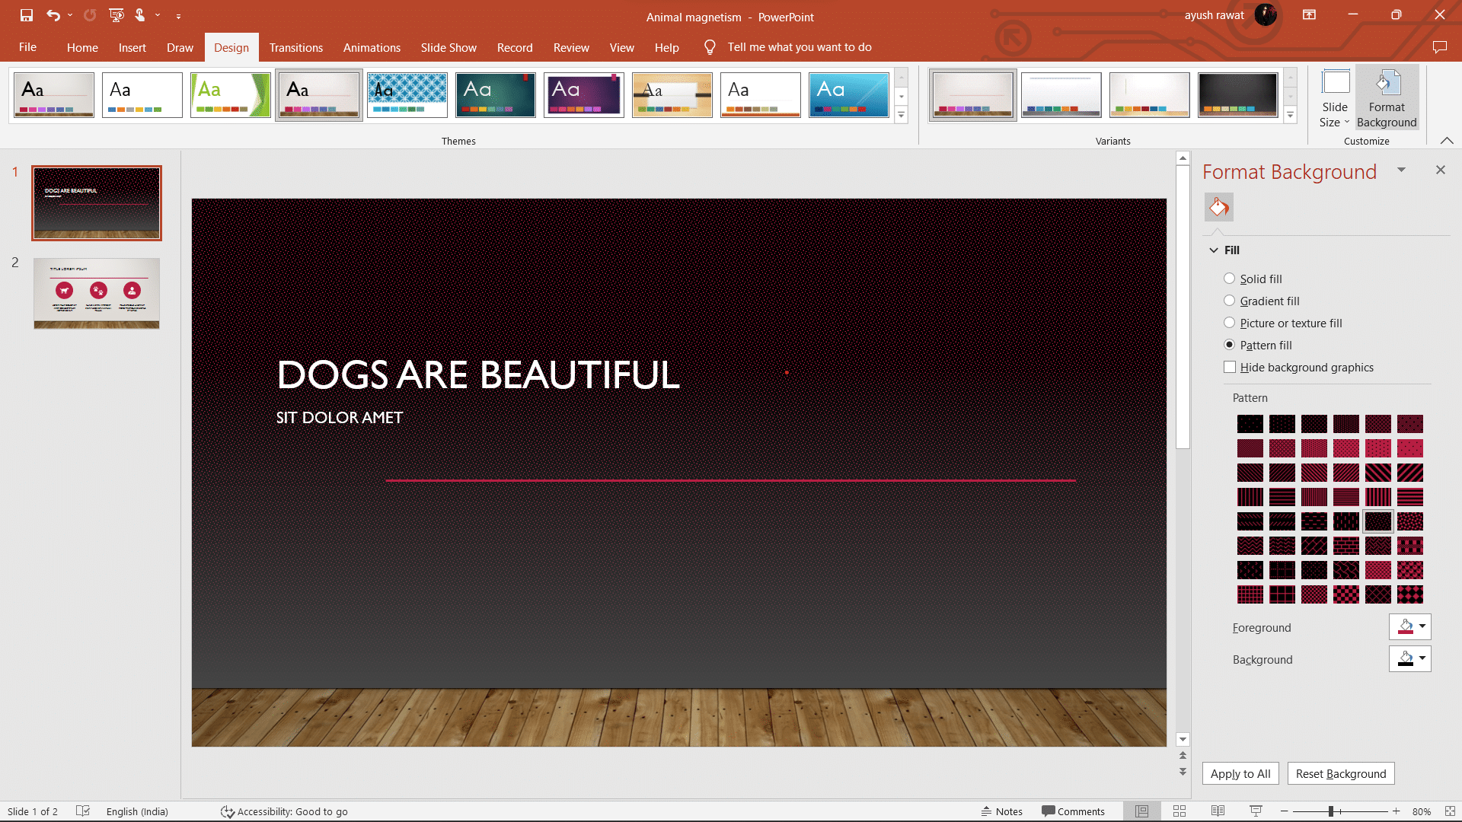Switch to Slide Sorter view icon
Viewport: 1462px width, 822px height.
(1179, 811)
